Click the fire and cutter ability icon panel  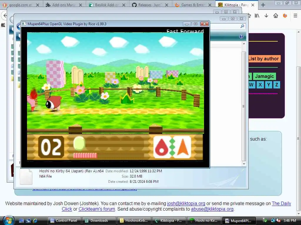[x=172, y=147]
